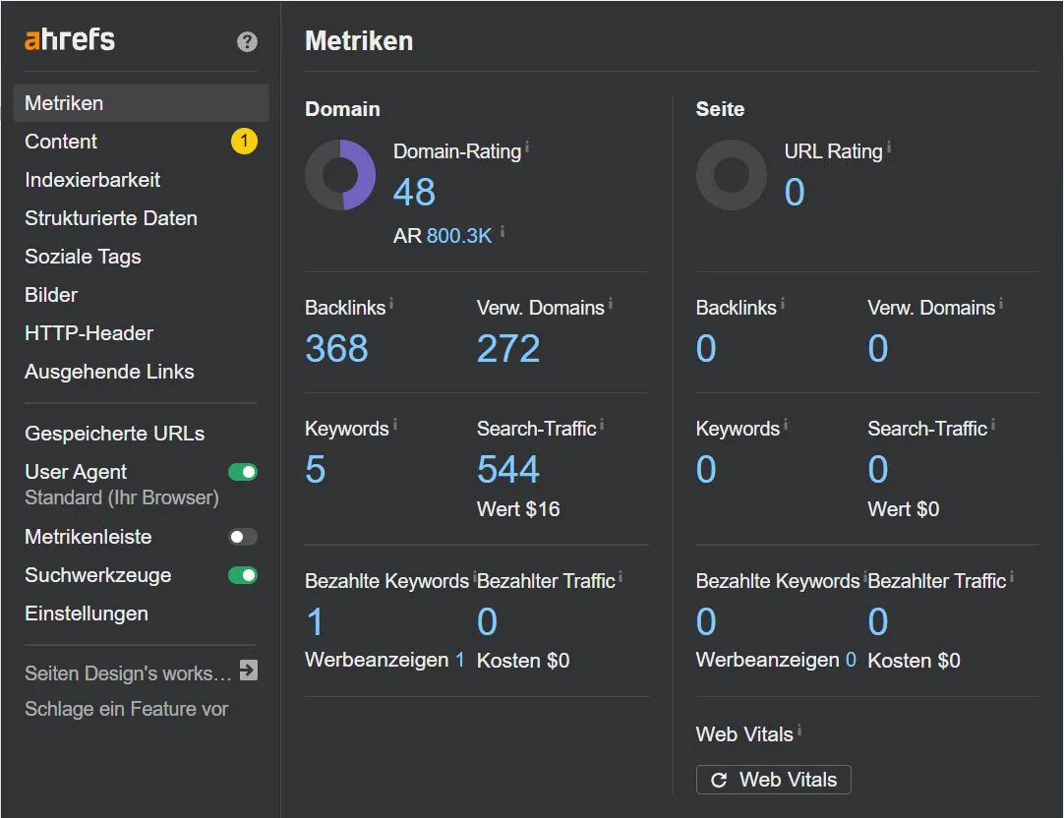Disable the Suchwerkzeuge switch

point(243,575)
